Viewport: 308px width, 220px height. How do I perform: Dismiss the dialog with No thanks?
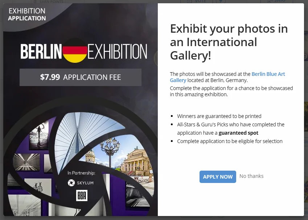click(x=251, y=176)
